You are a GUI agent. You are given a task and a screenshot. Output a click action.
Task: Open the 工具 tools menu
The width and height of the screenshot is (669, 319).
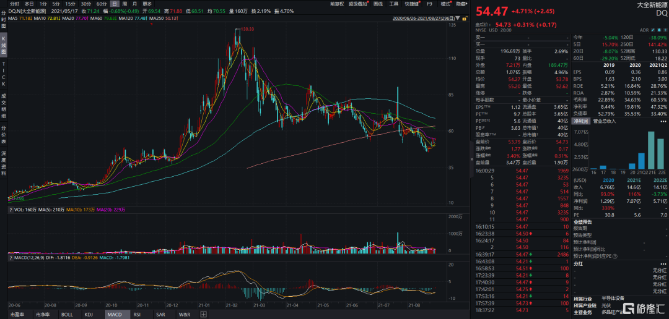tap(394, 4)
